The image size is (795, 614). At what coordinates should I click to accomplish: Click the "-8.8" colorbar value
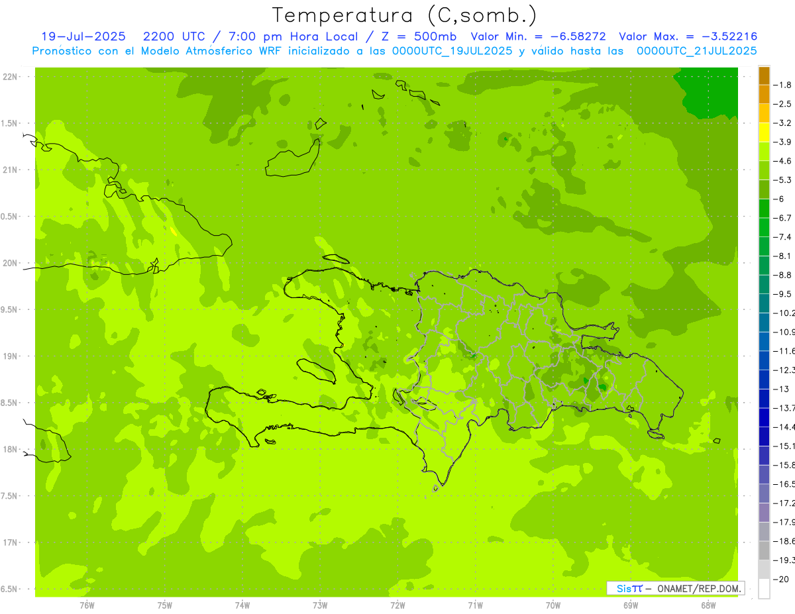782,275
